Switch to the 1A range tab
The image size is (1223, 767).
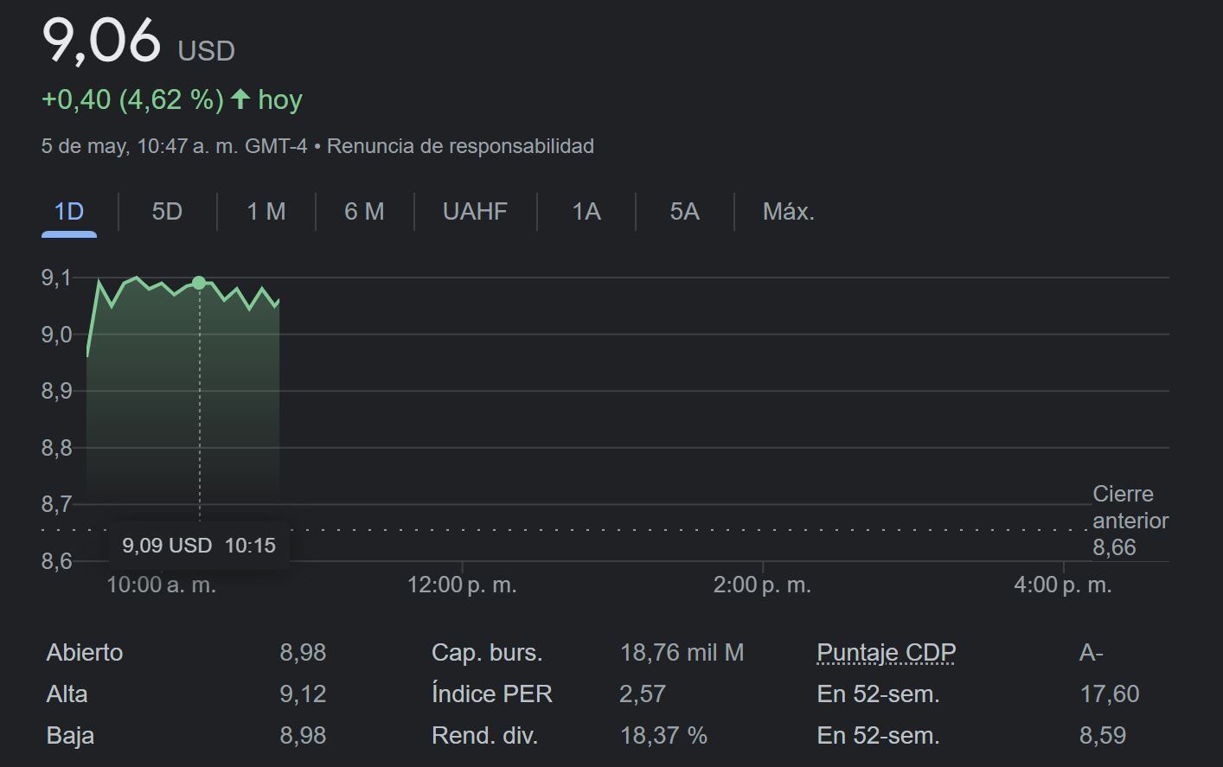pos(586,212)
